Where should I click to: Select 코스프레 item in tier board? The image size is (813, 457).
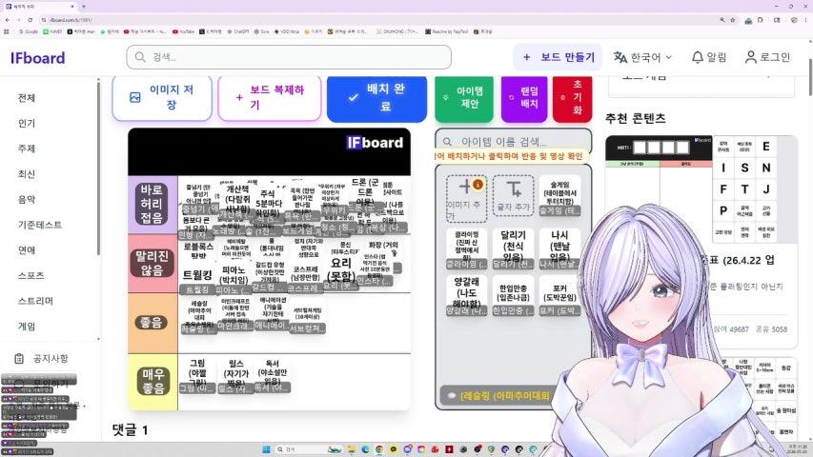click(x=305, y=278)
